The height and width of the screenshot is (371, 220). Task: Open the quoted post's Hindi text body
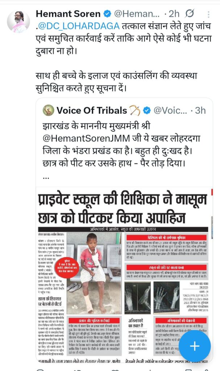point(122,145)
